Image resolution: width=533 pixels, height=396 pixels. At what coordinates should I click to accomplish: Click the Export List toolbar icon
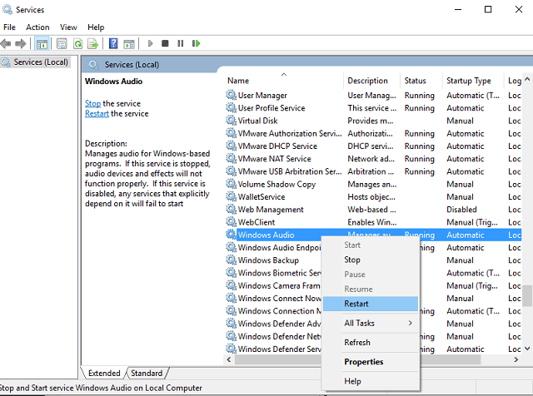pyautogui.click(x=93, y=43)
